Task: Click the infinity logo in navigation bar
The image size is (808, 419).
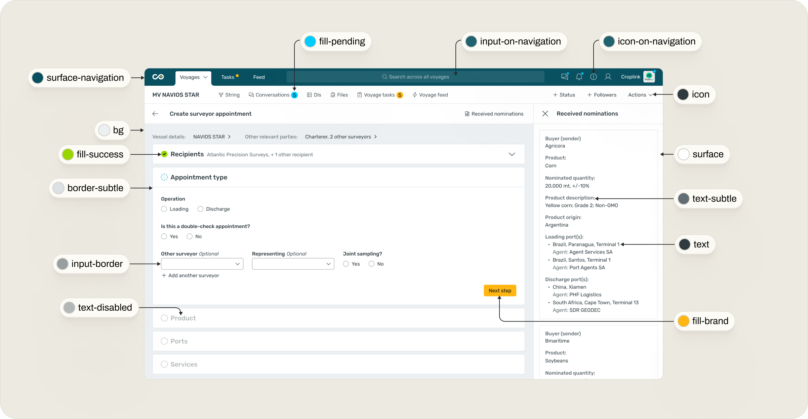Action: [x=158, y=77]
